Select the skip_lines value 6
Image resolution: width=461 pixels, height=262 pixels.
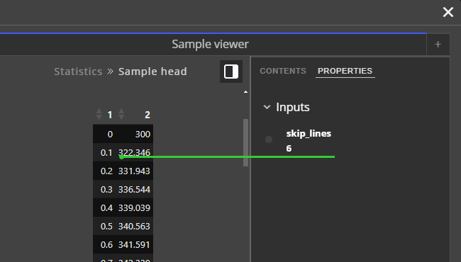coord(289,149)
